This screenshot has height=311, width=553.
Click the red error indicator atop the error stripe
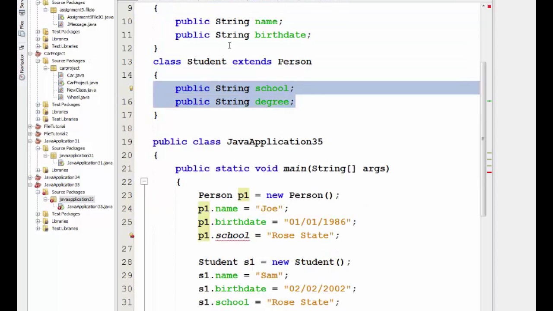[x=489, y=6]
